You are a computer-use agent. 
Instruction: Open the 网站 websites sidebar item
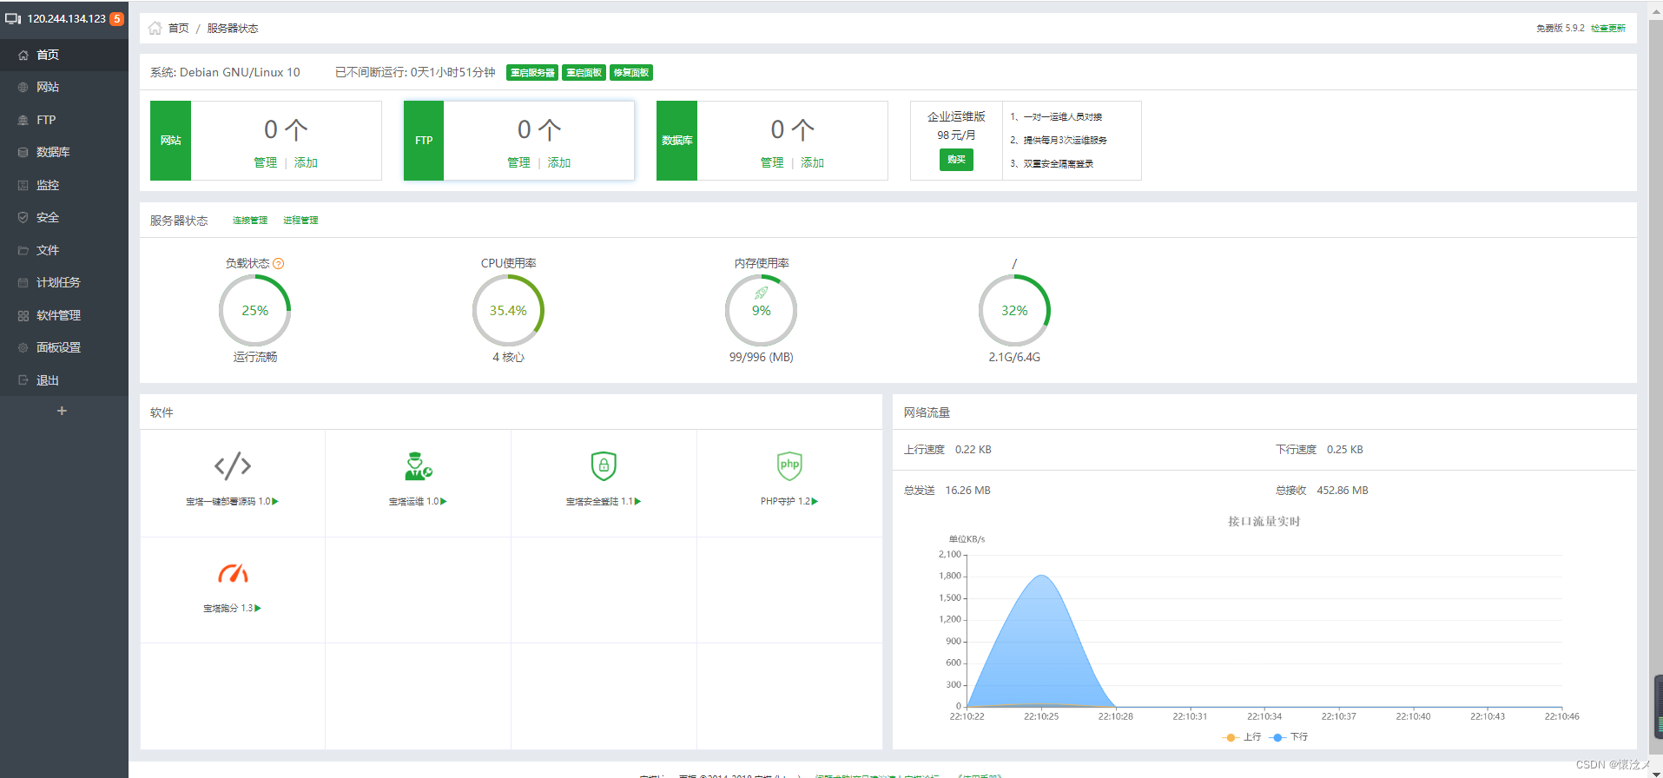pyautogui.click(x=64, y=87)
